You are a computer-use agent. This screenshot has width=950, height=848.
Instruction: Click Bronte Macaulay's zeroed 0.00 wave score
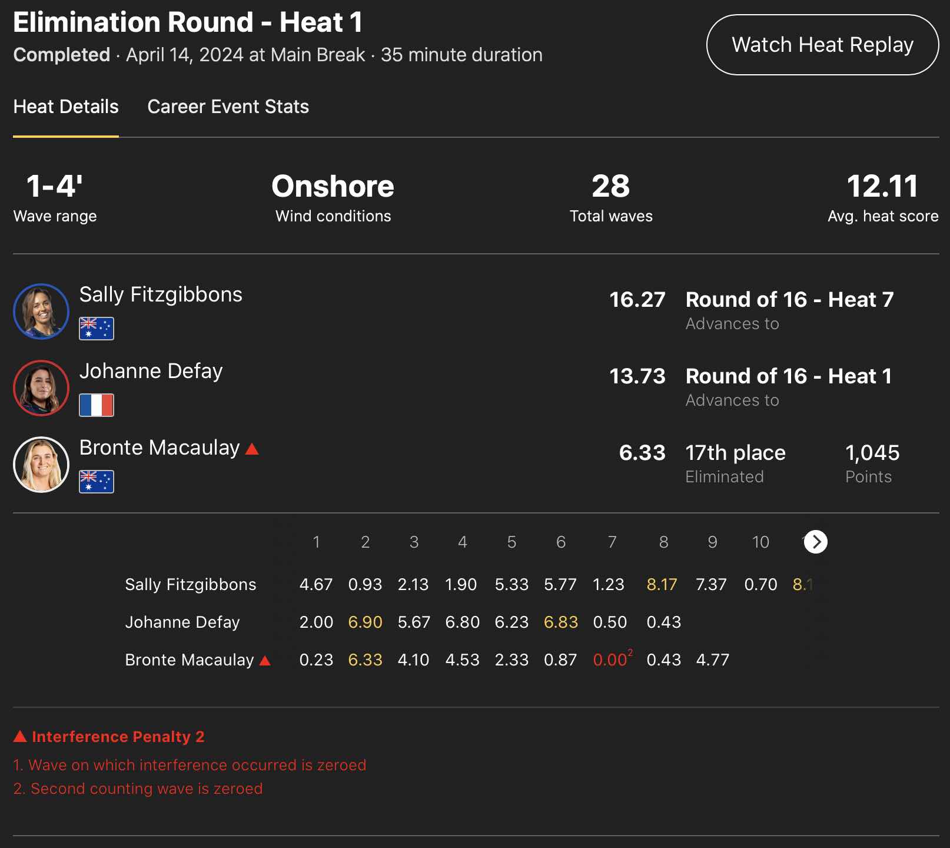coord(610,660)
